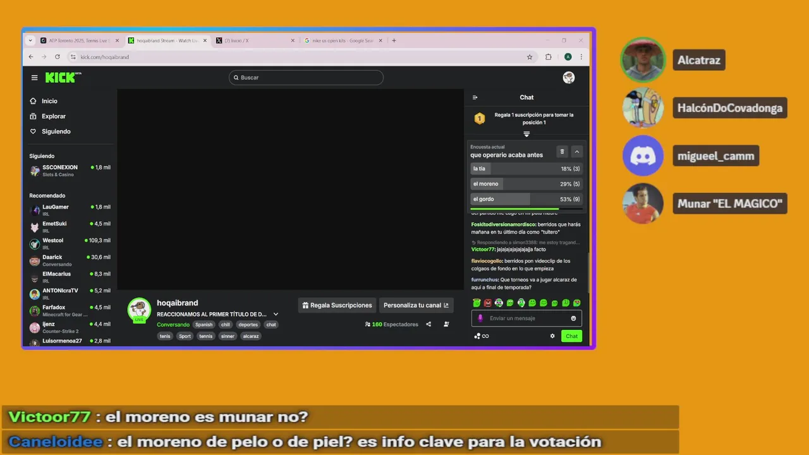Open the Chrome three-dot menu
The image size is (809, 455).
[x=581, y=57]
